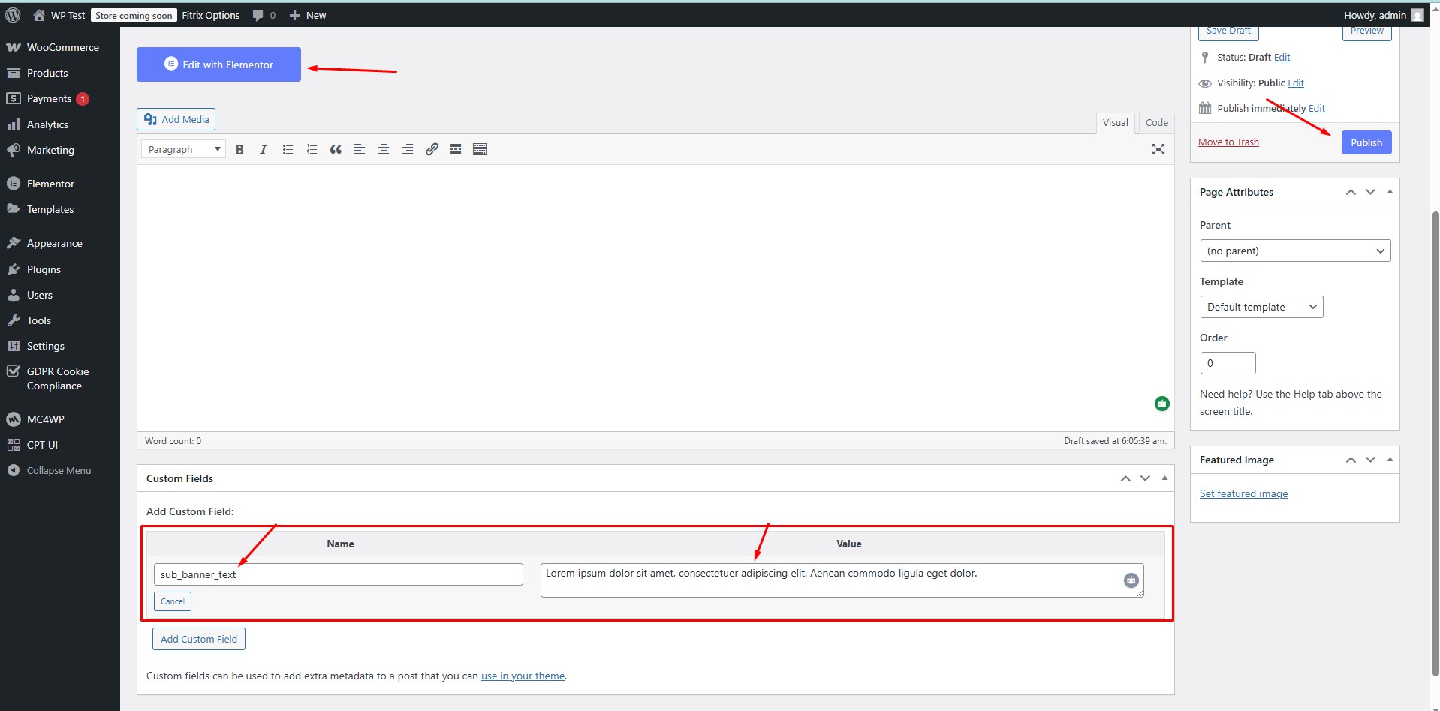Viewport: 1440px width, 711px height.
Task: Insert a bulleted list
Action: click(288, 150)
